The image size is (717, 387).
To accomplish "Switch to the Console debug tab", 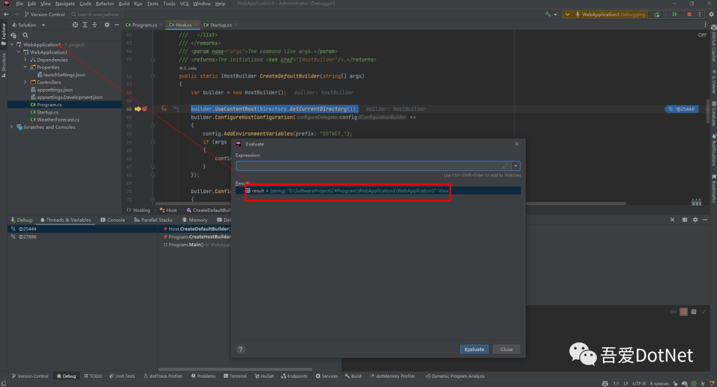I will (x=113, y=220).
